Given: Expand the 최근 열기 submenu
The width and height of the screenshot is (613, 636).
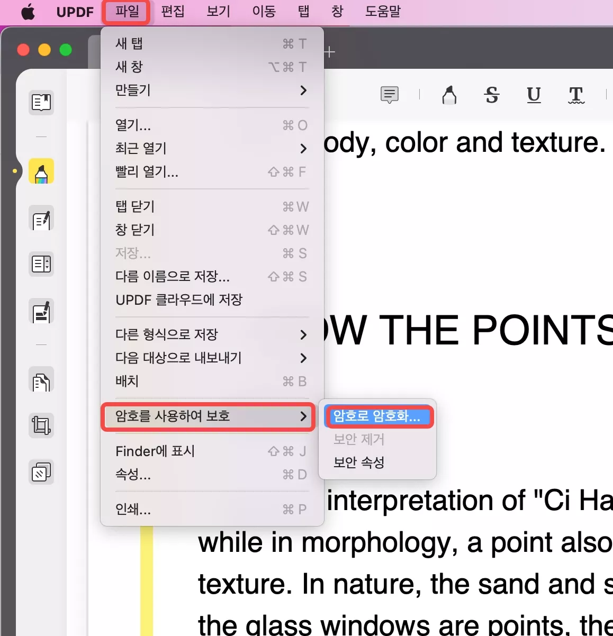Looking at the screenshot, I should tap(212, 148).
